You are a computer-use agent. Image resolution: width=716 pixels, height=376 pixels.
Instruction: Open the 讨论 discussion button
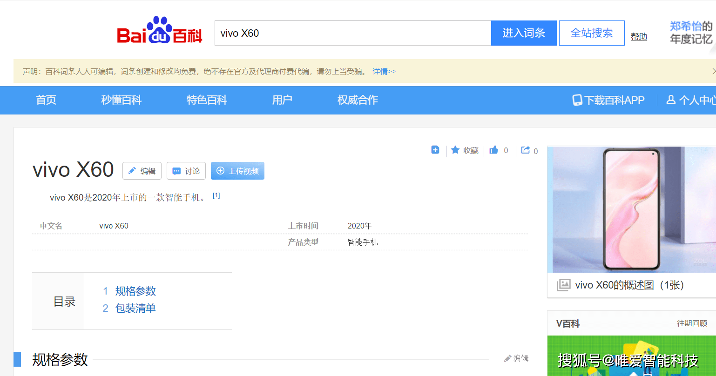pyautogui.click(x=186, y=171)
